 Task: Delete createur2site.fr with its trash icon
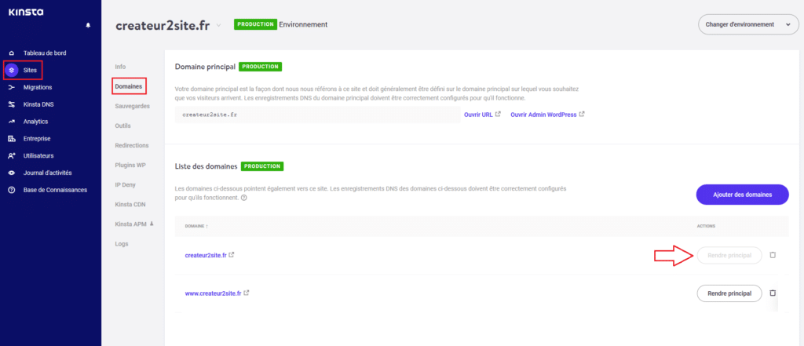tap(773, 255)
